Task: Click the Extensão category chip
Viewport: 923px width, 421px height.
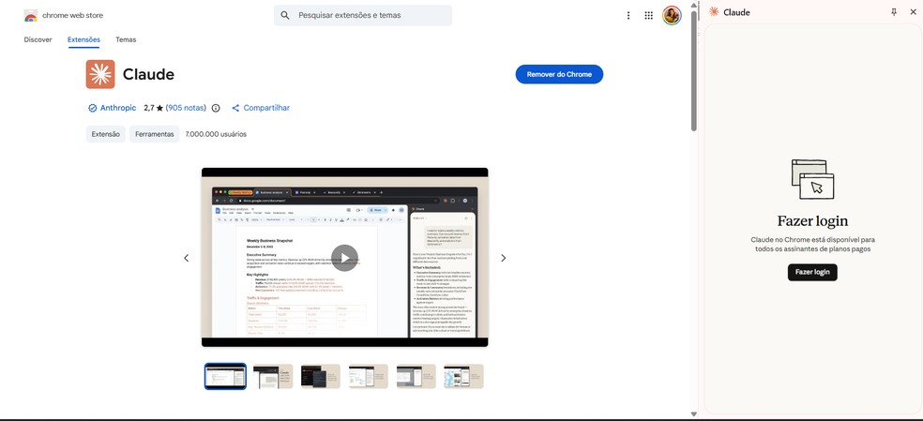Action: (x=105, y=134)
